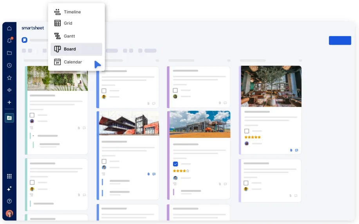Collapse subtask arrow on plant wall card
Image resolution: width=359 pixels, height=224 pixels.
(x=33, y=136)
